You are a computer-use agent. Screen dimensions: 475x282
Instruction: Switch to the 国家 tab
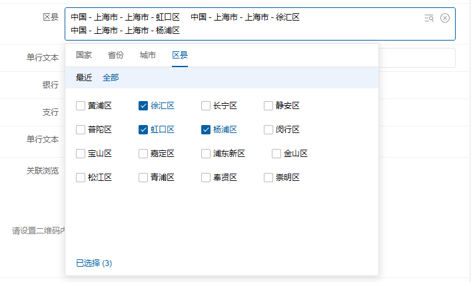[x=84, y=55]
